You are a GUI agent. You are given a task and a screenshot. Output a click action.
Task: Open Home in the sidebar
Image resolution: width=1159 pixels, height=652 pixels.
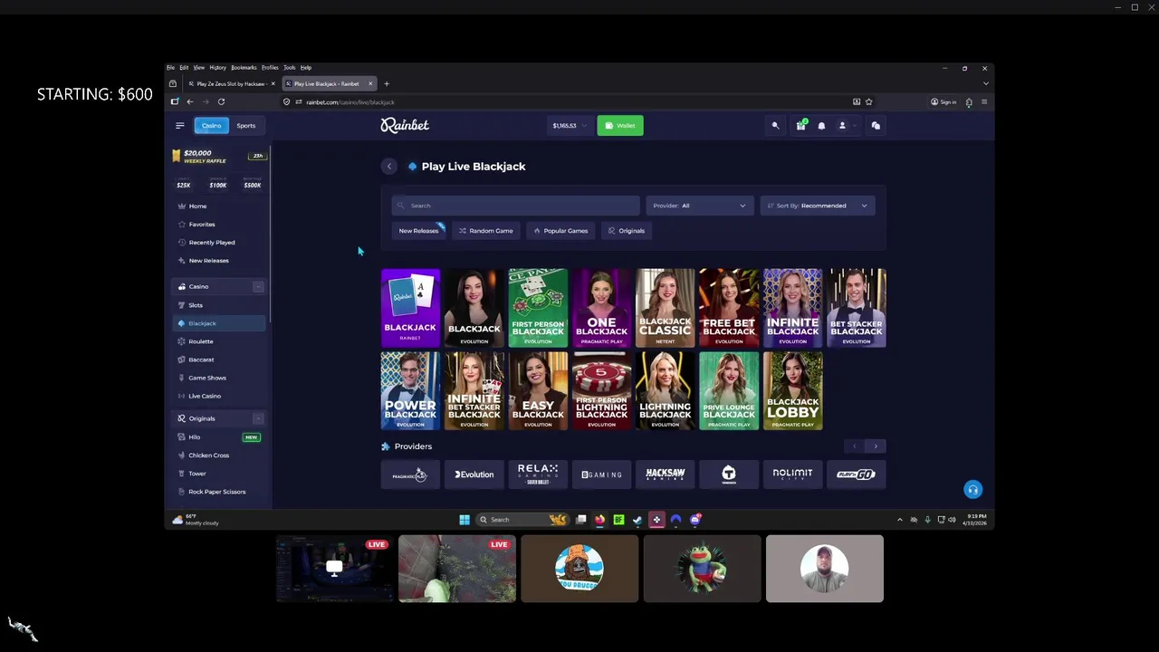(220, 206)
